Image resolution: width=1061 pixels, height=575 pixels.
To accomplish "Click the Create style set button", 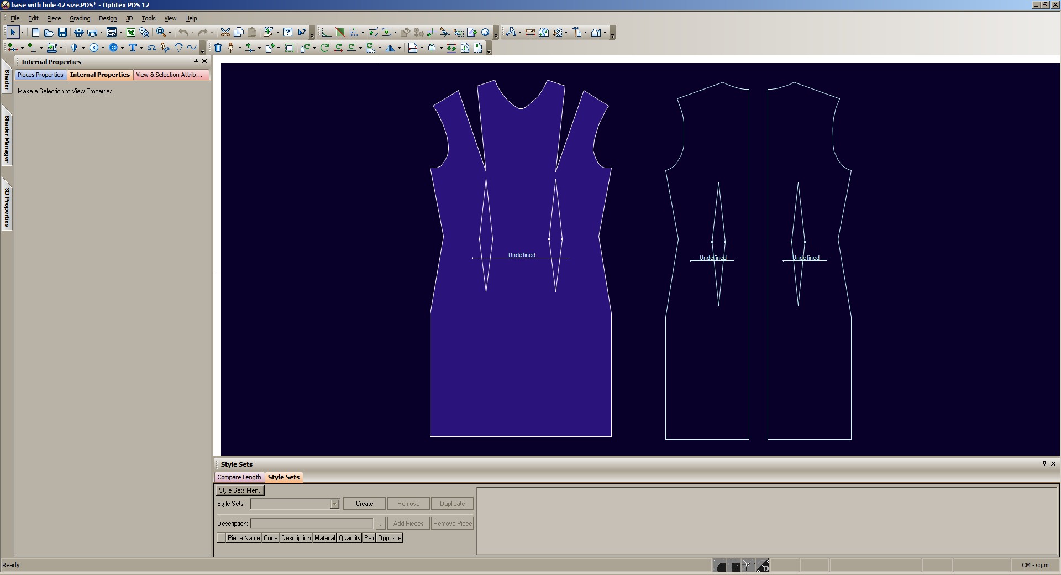I will 364,504.
